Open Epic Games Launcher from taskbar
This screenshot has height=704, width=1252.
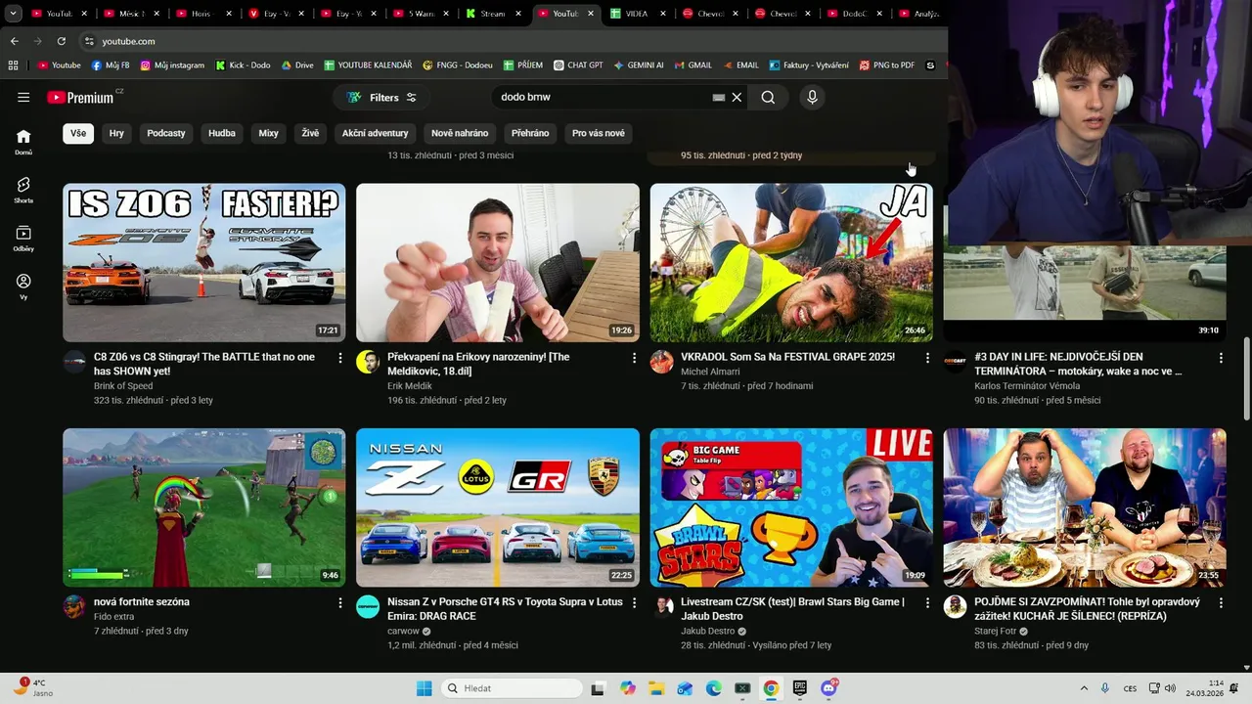pos(799,688)
